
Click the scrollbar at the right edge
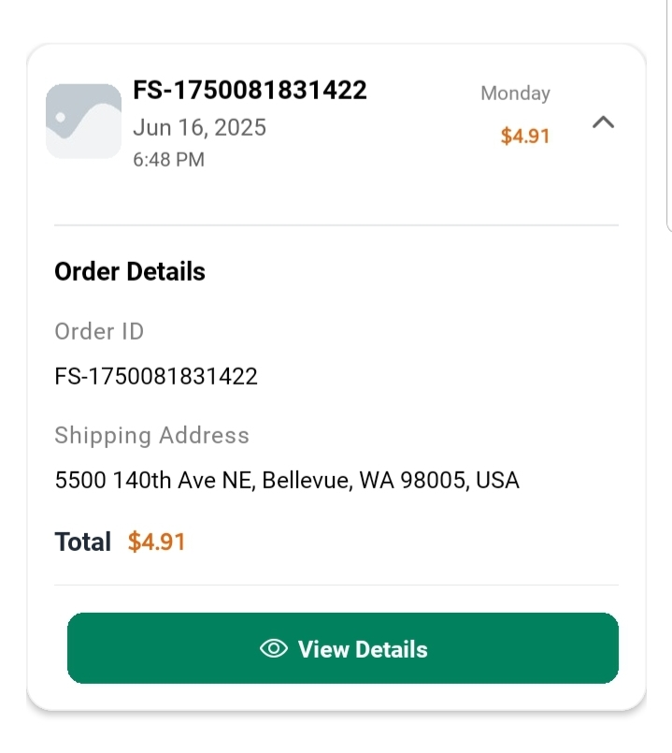[x=668, y=112]
